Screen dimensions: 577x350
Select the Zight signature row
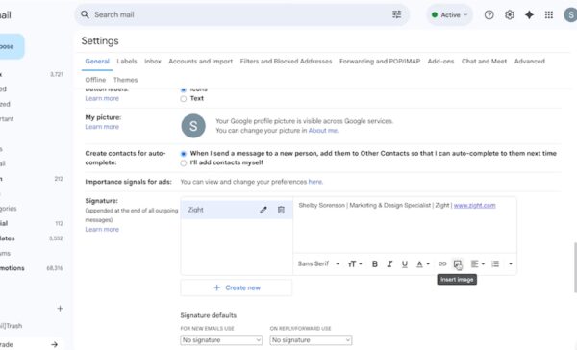tap(237, 210)
